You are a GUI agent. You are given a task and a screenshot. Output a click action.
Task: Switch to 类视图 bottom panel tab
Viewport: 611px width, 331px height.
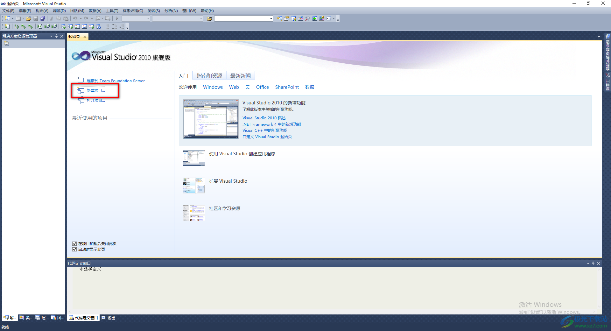click(x=25, y=318)
